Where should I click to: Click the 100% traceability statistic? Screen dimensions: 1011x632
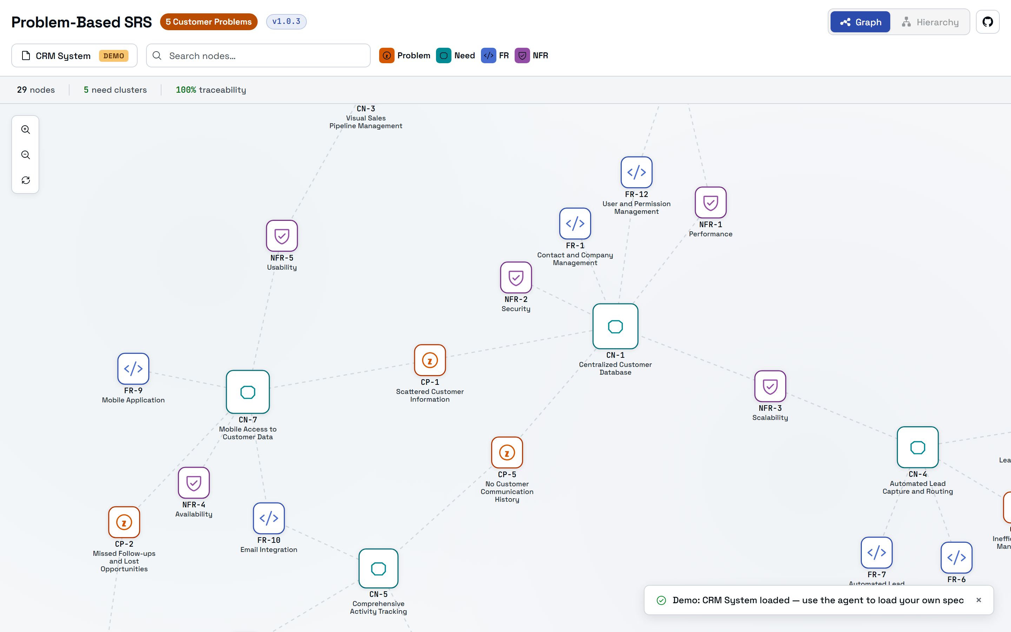click(211, 90)
